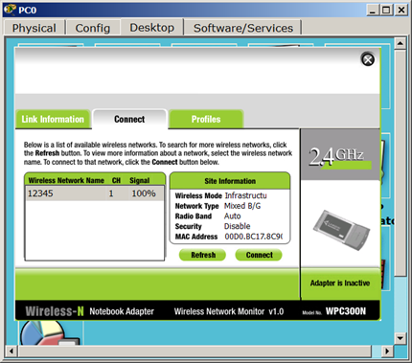Screen dimensions: 412x363
Task: Click the PC0 Packet Tracer title icon
Action: tap(10, 10)
